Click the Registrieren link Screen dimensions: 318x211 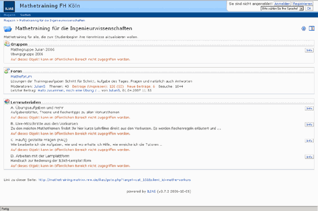pos(302,3)
